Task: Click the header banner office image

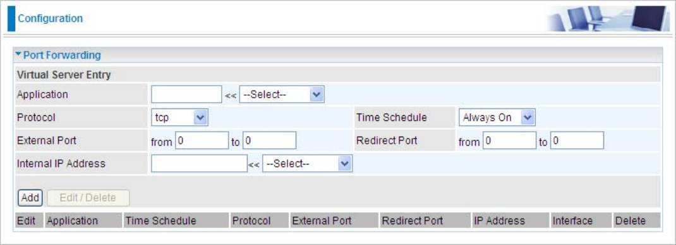Action: point(607,18)
